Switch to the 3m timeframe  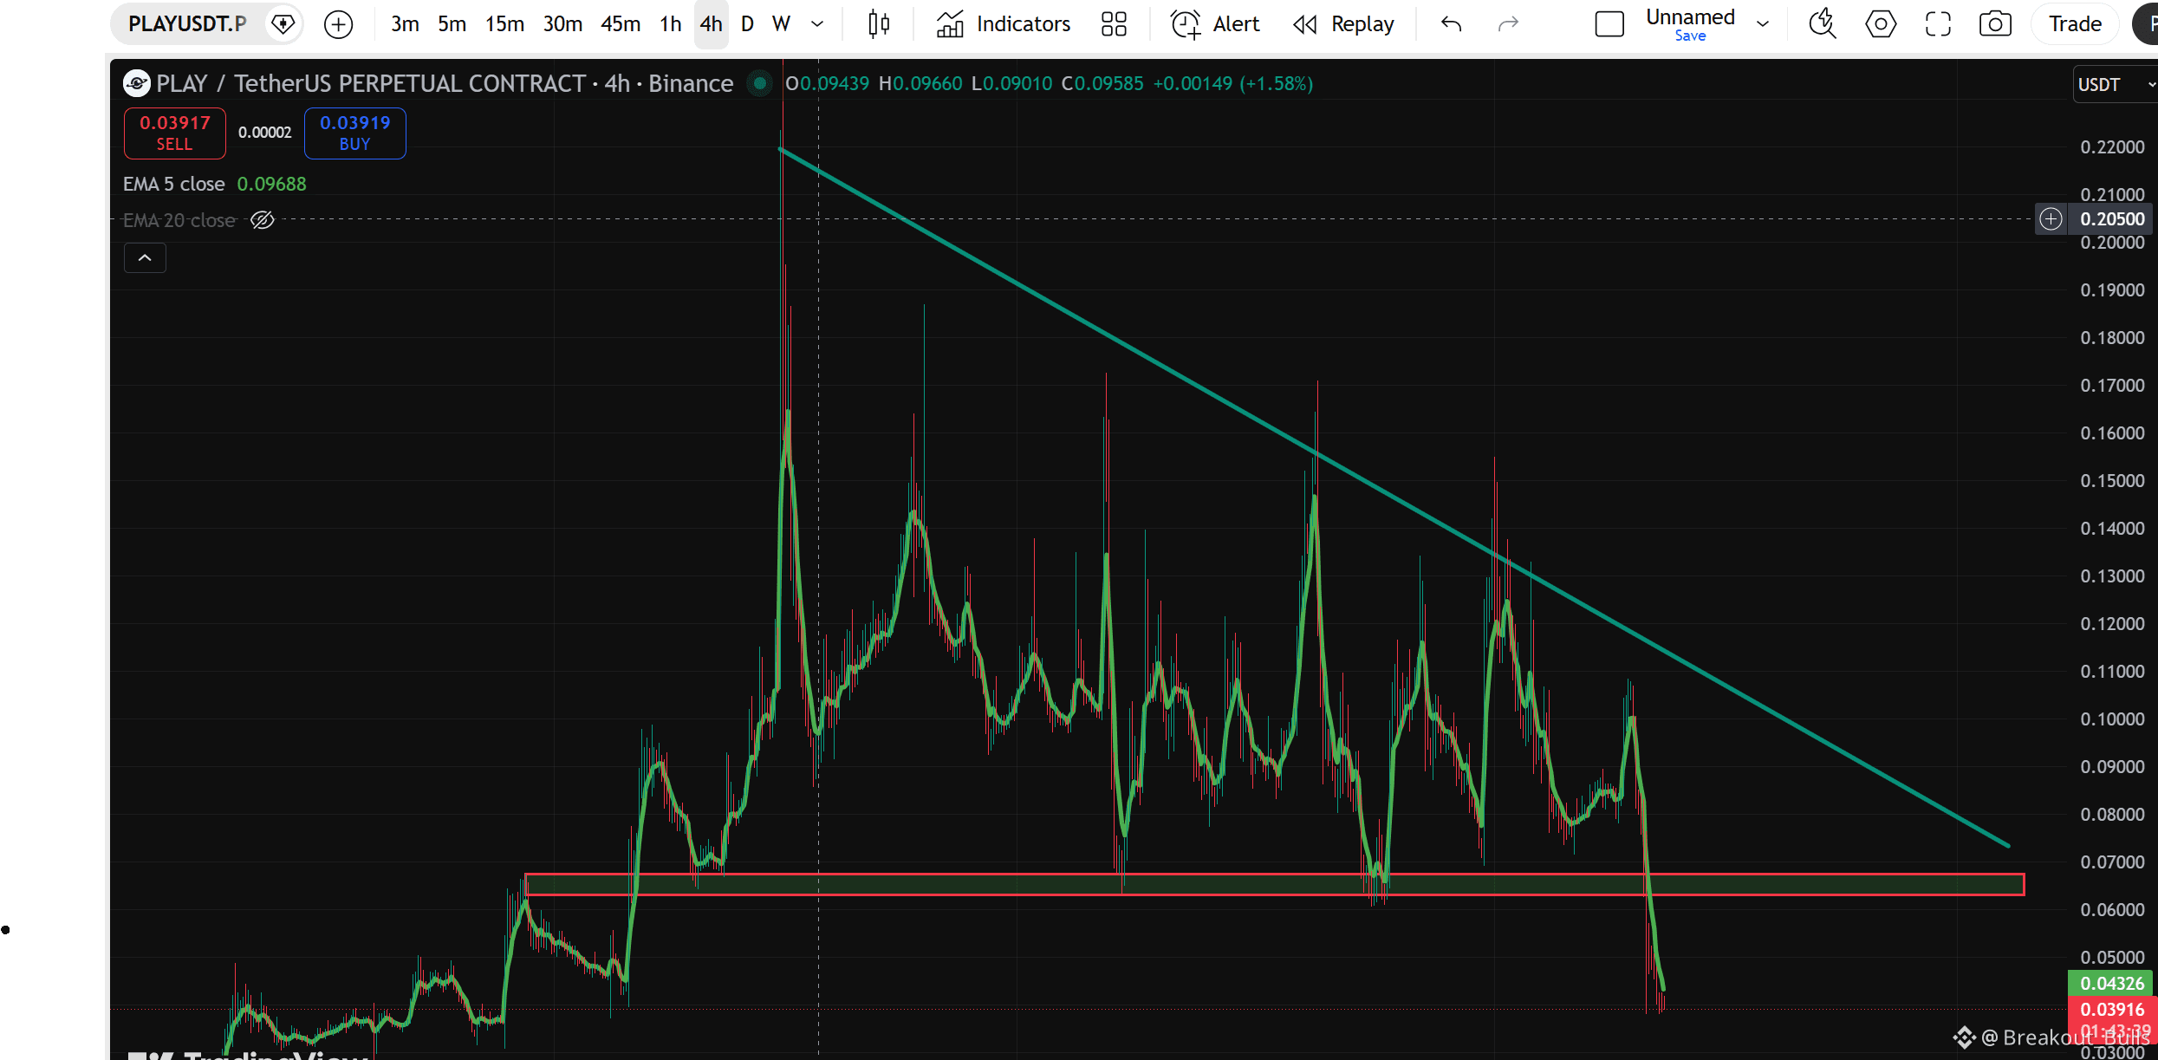click(405, 23)
